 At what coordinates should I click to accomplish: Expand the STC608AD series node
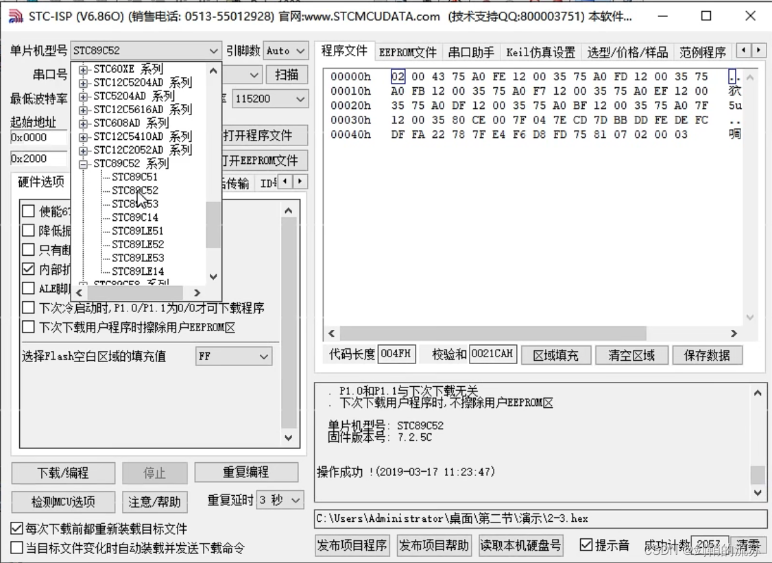pyautogui.click(x=83, y=123)
